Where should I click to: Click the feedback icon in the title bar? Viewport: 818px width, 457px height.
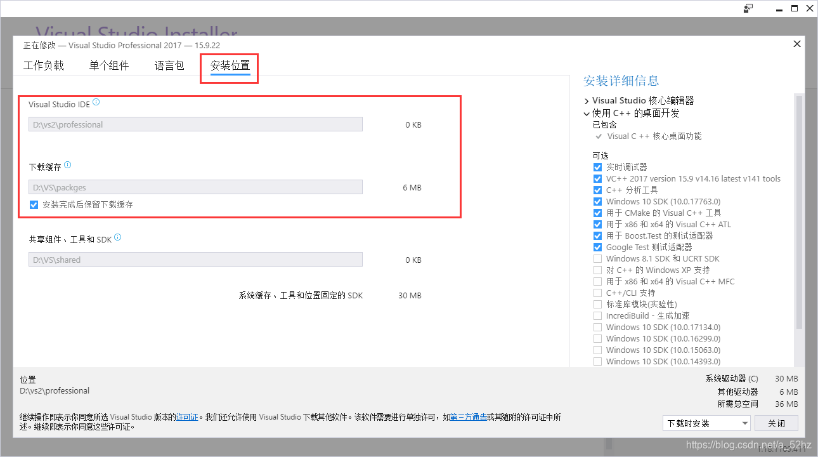(748, 8)
